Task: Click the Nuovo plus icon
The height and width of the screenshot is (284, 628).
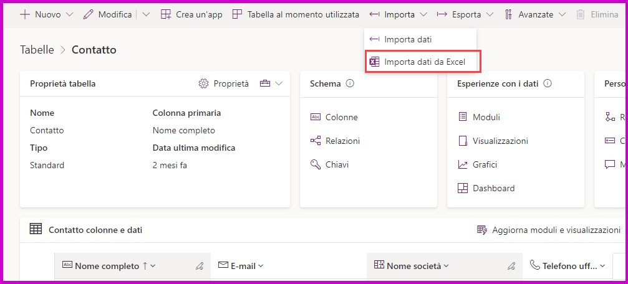Action: [25, 15]
